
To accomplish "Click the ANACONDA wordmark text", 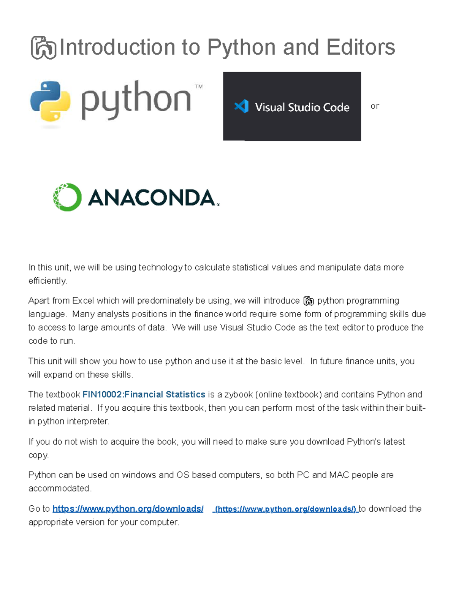I will pos(152,198).
